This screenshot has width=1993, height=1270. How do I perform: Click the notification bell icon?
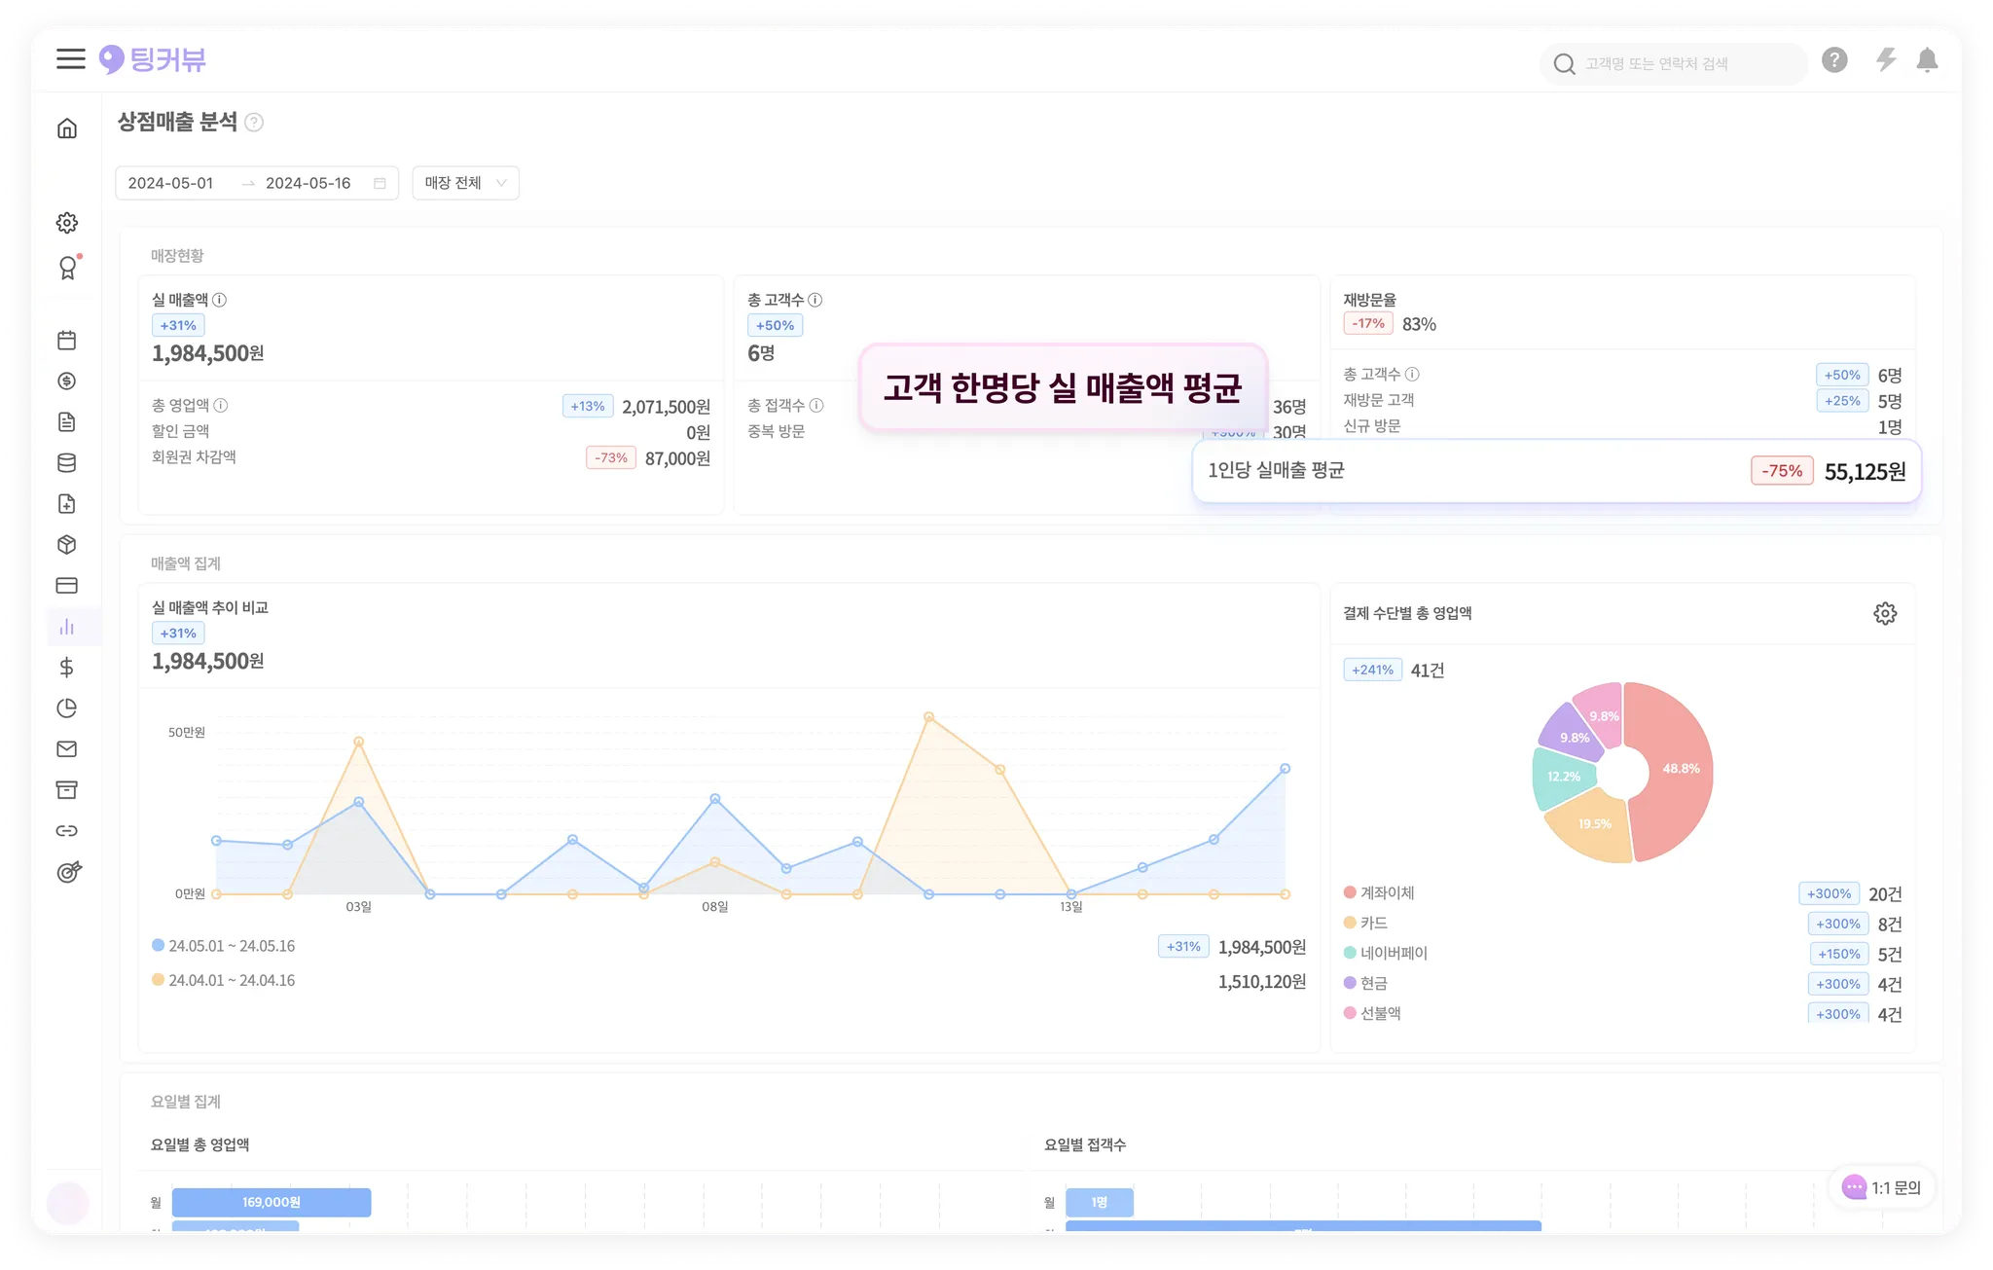(1927, 60)
